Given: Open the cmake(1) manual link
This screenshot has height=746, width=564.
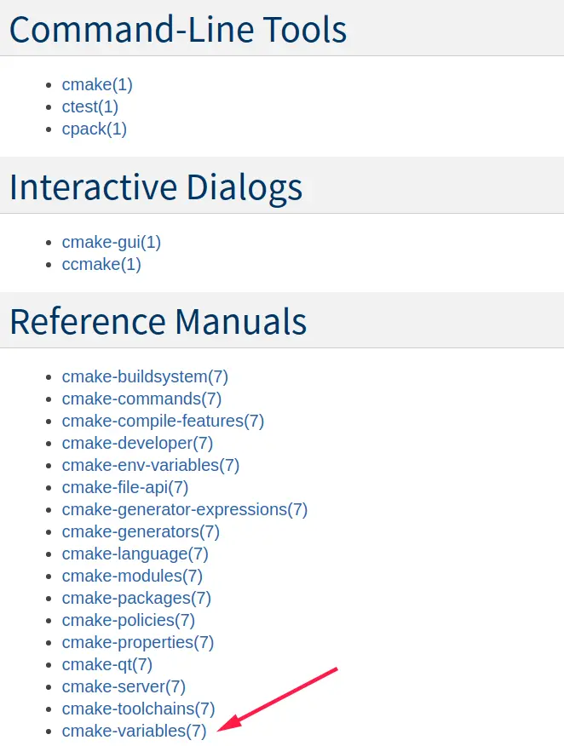Looking at the screenshot, I should [x=97, y=84].
